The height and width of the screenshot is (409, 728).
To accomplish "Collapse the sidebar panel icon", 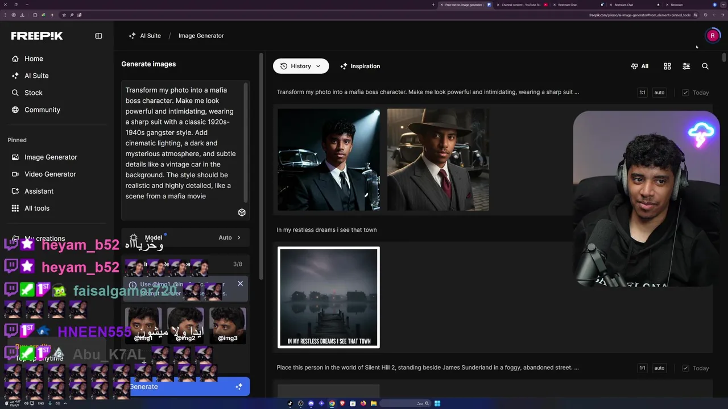I will pyautogui.click(x=98, y=36).
